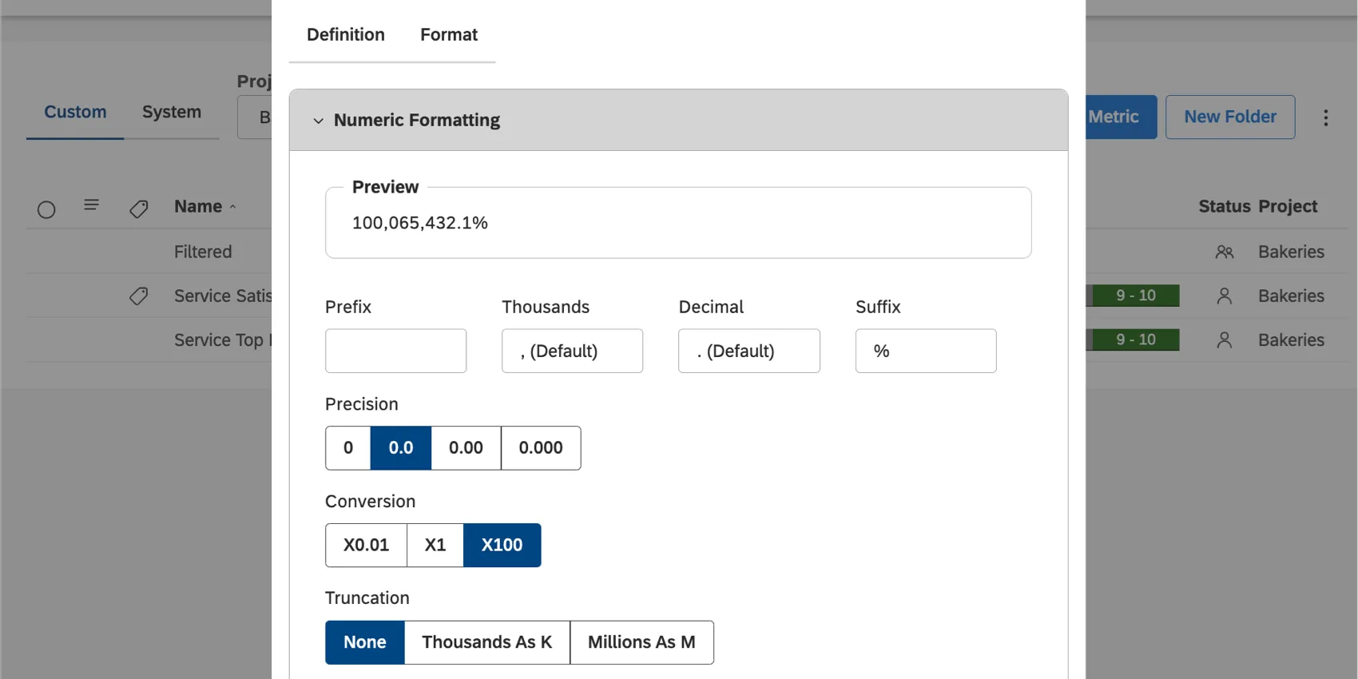The height and width of the screenshot is (679, 1358).
Task: Sort by the Name column header
Action: (198, 207)
